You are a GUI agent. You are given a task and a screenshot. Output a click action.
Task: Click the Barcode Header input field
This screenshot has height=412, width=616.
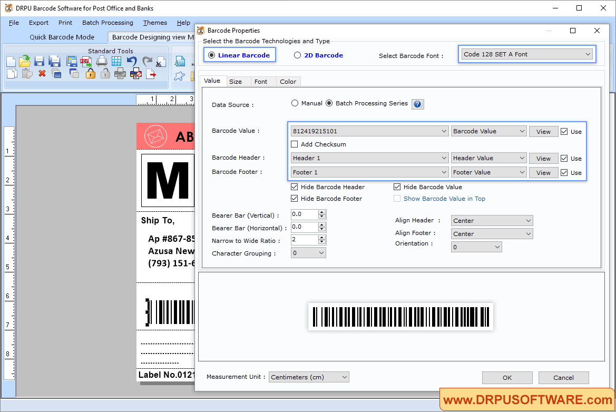[x=369, y=158]
